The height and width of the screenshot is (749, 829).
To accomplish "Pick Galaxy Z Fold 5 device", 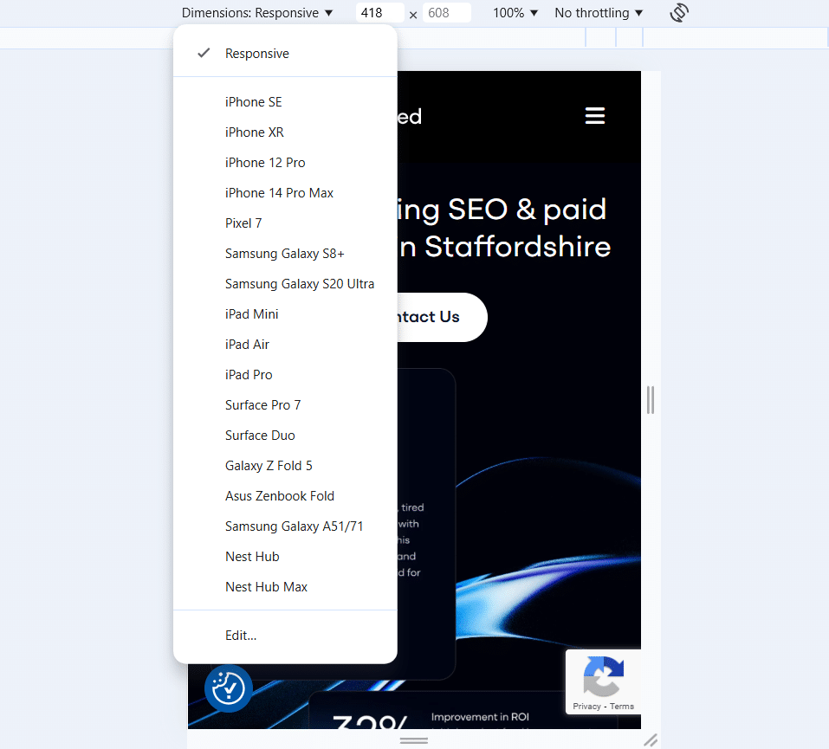I will click(x=285, y=466).
